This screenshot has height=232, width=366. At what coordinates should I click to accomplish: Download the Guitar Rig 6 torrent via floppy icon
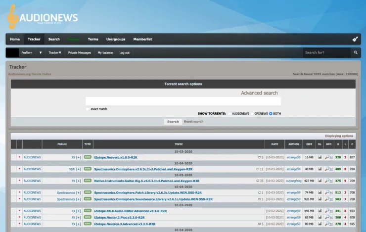[x=320, y=181]
